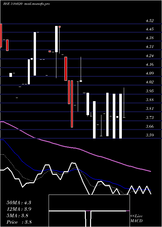Click the BSE 516020 ticker label
Viewport: 162px width, 227px height.
(x=13, y=4)
